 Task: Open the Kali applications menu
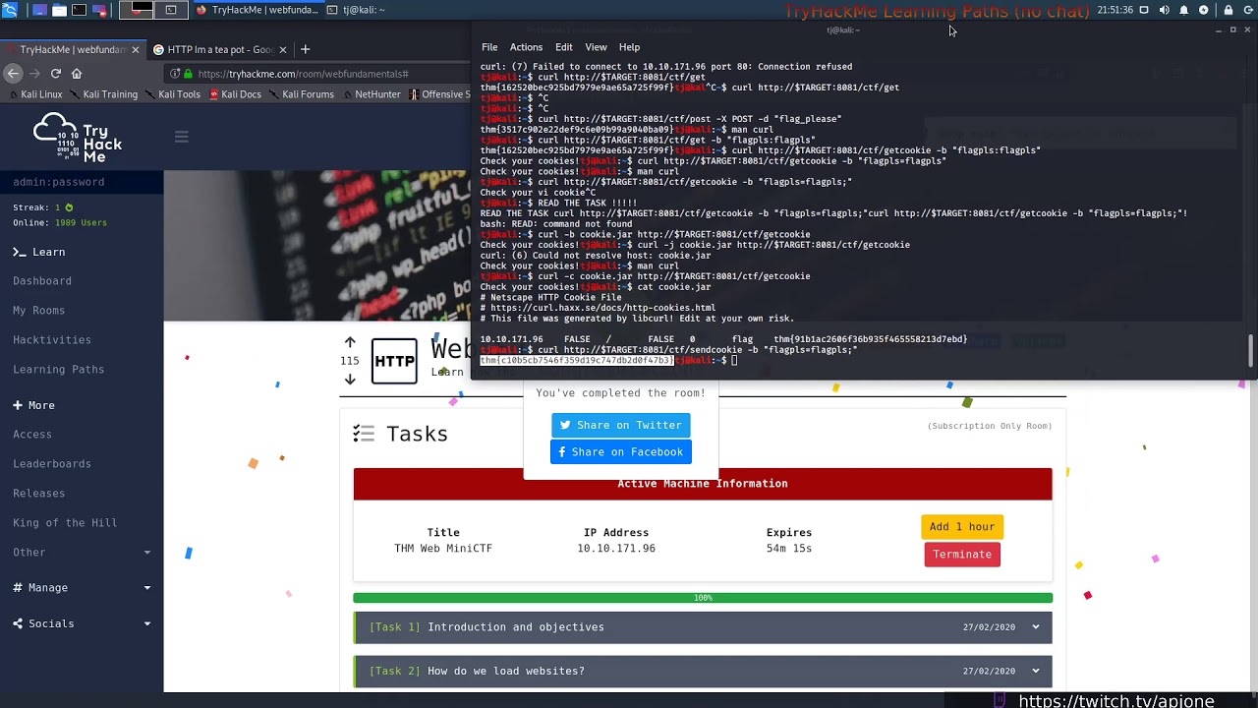(10, 10)
